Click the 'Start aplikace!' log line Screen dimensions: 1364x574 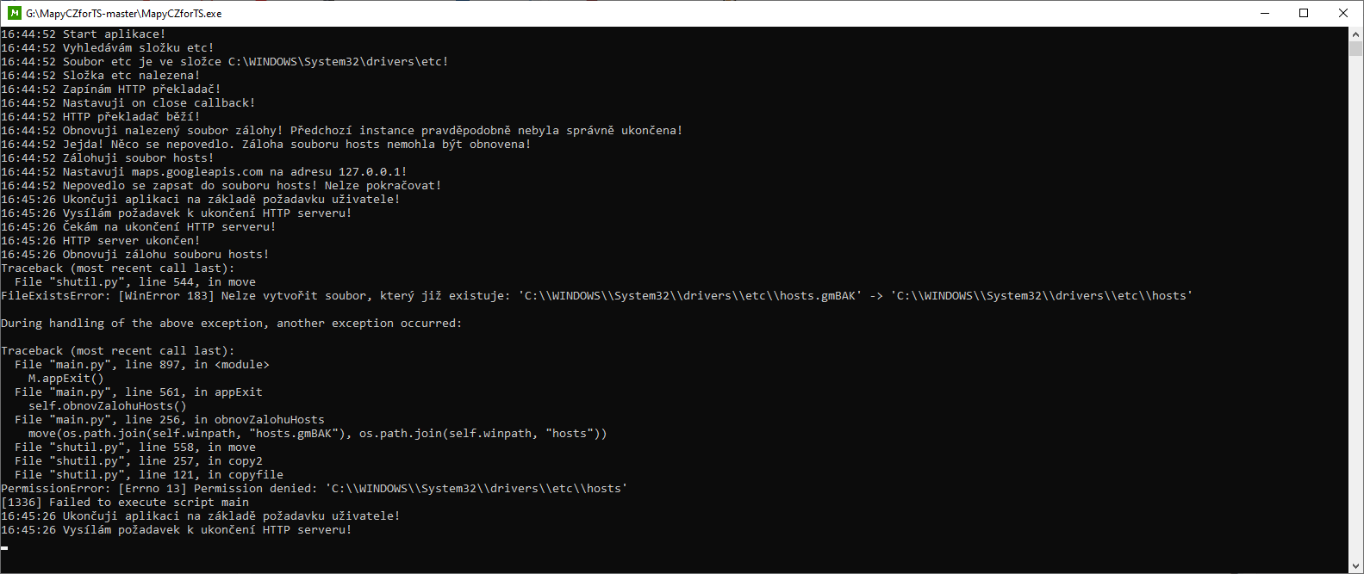point(84,34)
